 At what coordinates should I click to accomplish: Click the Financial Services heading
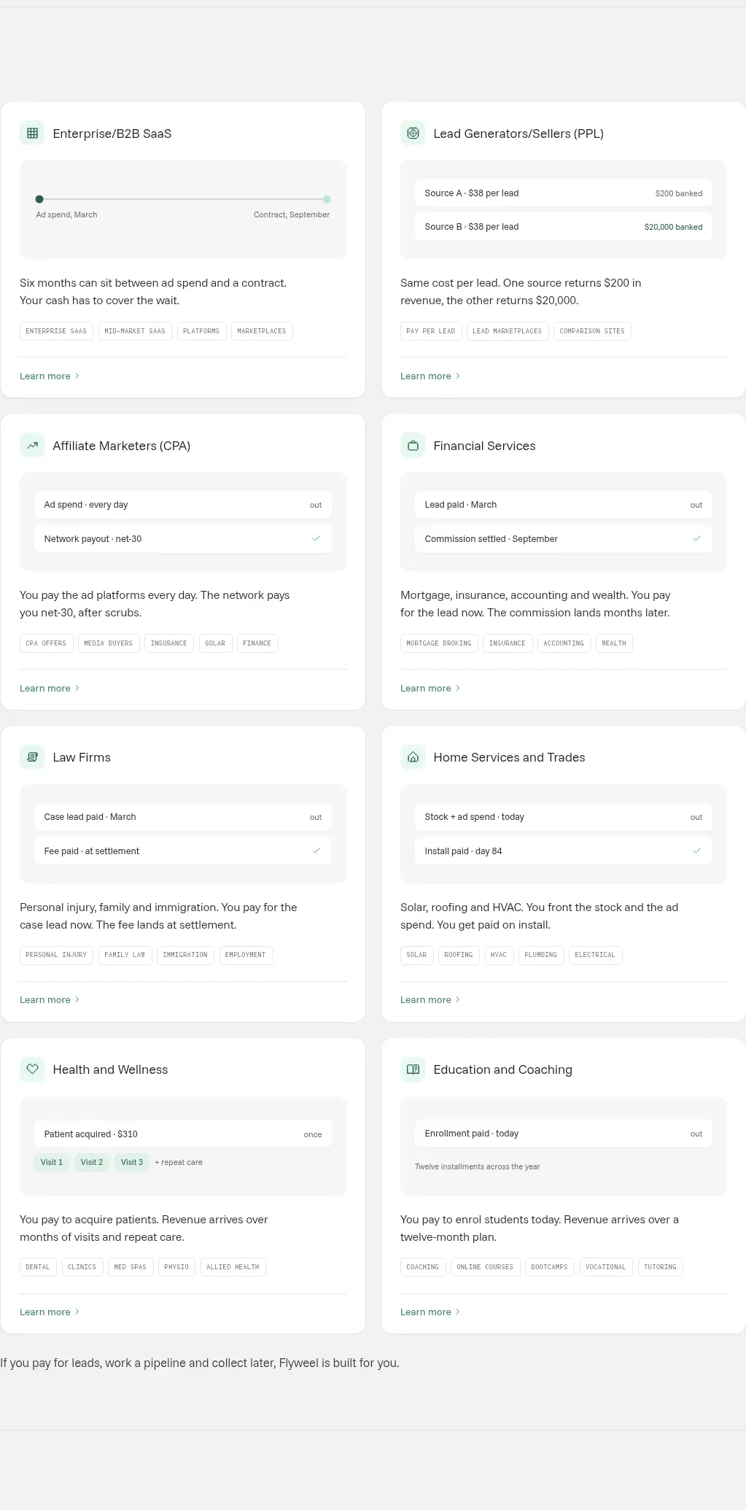click(x=484, y=446)
